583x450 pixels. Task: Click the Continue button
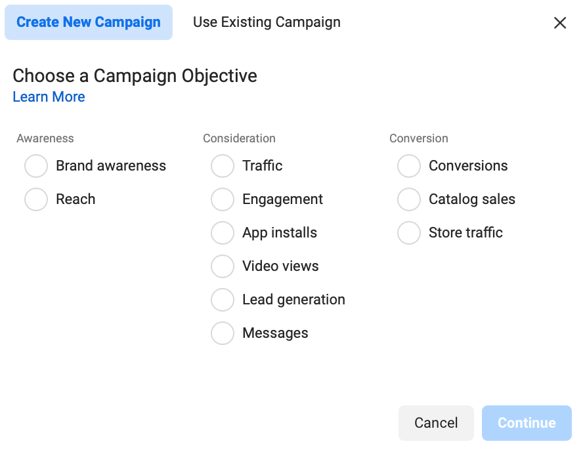[x=527, y=423]
